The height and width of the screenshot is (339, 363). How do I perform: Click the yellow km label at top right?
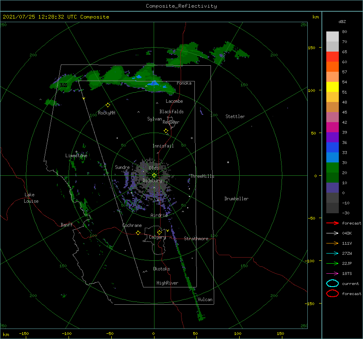click(315, 17)
